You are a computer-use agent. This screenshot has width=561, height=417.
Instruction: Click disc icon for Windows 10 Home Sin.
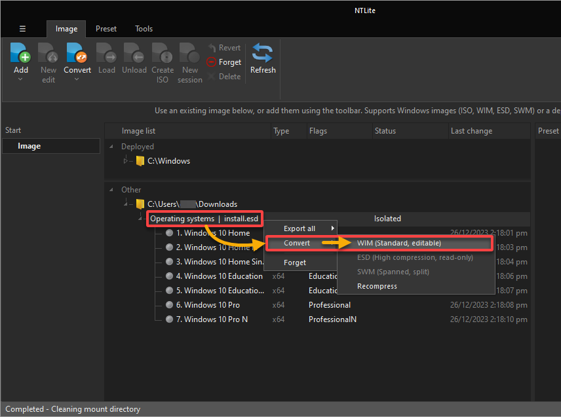coord(170,262)
